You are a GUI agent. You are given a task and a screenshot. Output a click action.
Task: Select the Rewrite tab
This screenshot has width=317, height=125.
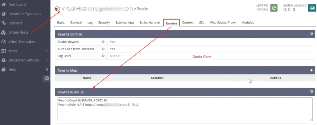pos(172,24)
